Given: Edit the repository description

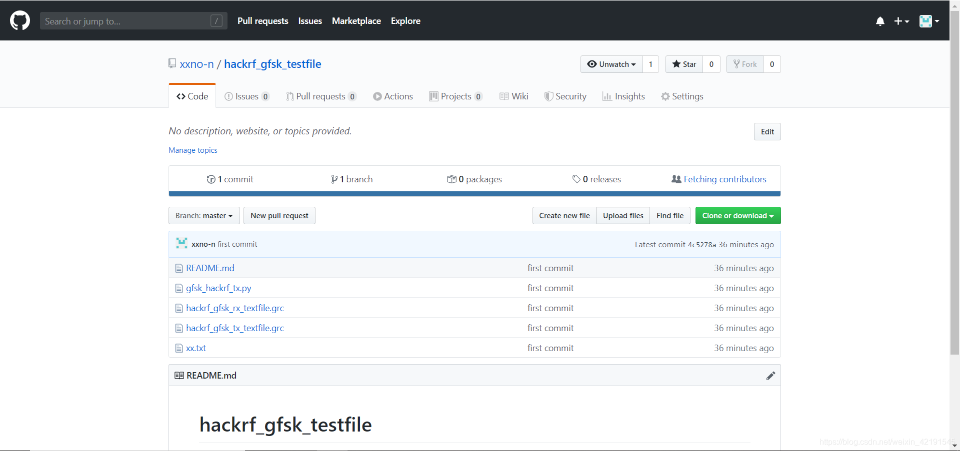Looking at the screenshot, I should click(767, 132).
